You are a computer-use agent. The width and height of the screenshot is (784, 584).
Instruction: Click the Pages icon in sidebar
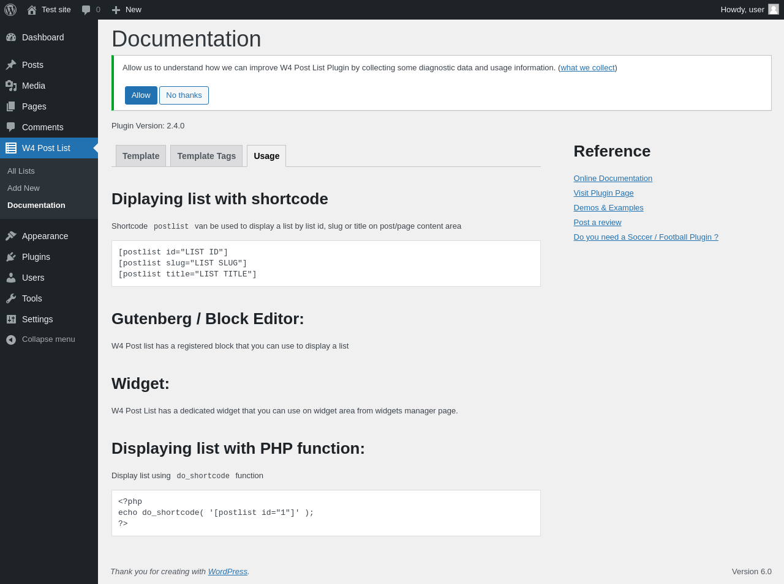point(11,106)
